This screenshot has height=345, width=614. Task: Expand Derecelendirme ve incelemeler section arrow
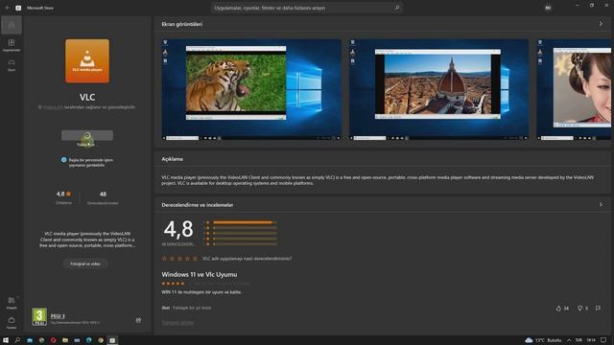[601, 204]
